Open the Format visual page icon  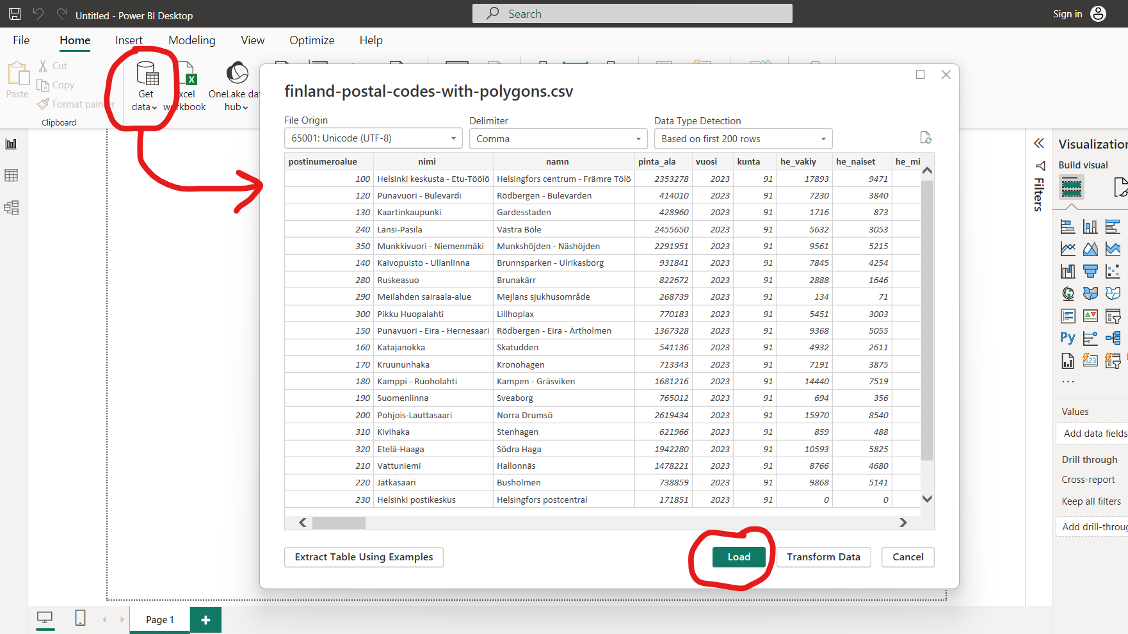click(x=1120, y=188)
